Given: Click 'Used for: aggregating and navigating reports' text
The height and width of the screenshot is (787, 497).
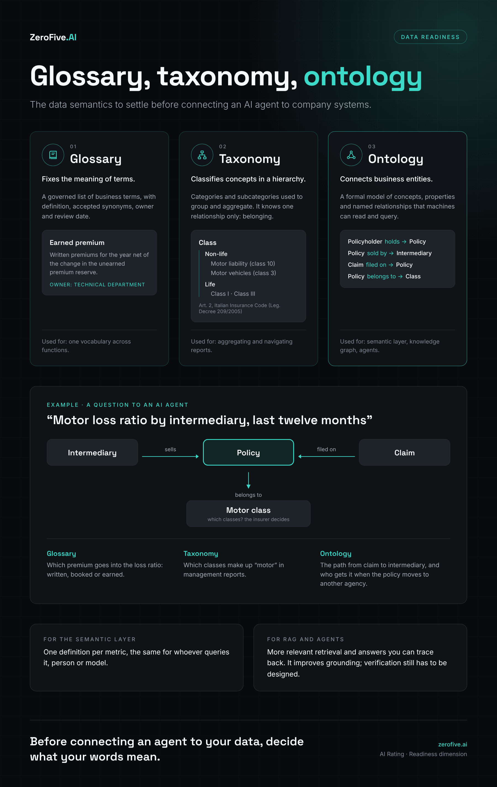Looking at the screenshot, I should pos(242,346).
